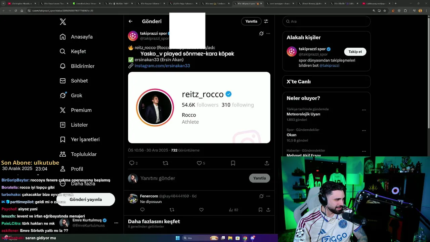Open Listeler lists page
Viewport: 430px width, 242px height.
pyautogui.click(x=74, y=125)
